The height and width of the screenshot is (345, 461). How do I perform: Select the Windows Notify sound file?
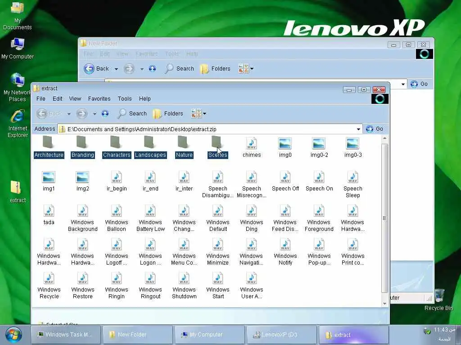pos(285,252)
